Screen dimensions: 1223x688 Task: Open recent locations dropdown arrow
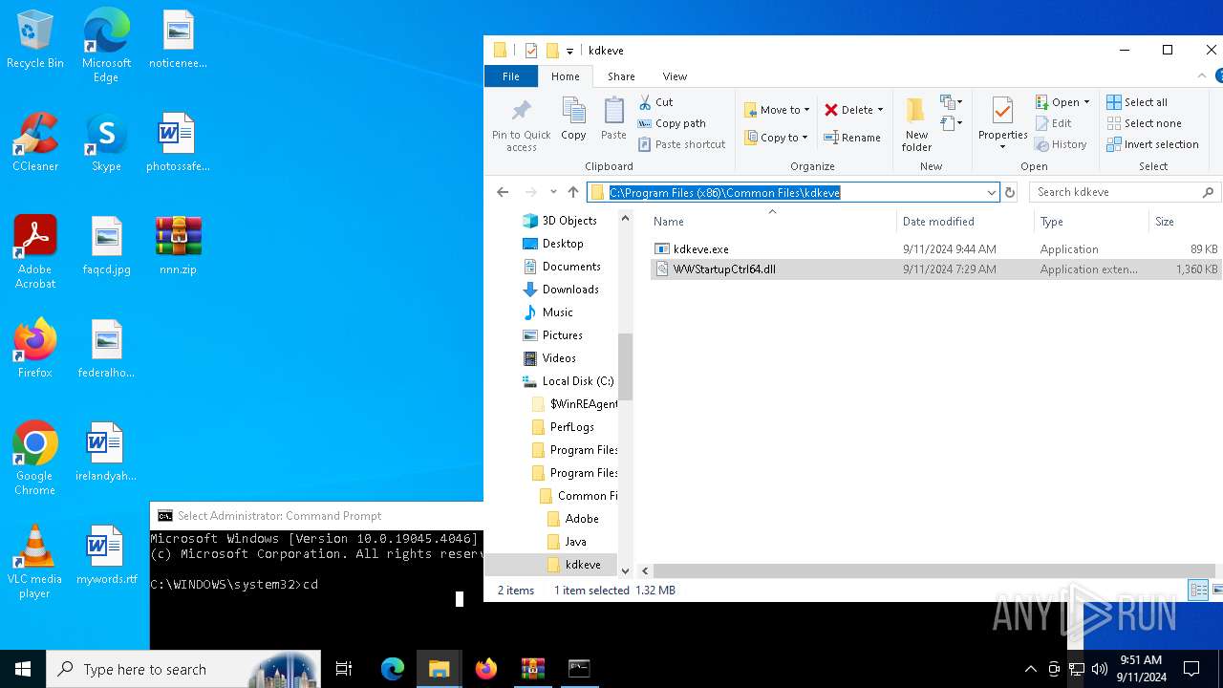coord(552,192)
